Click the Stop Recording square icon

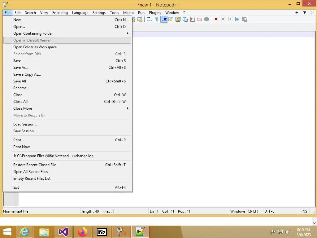point(223,19)
